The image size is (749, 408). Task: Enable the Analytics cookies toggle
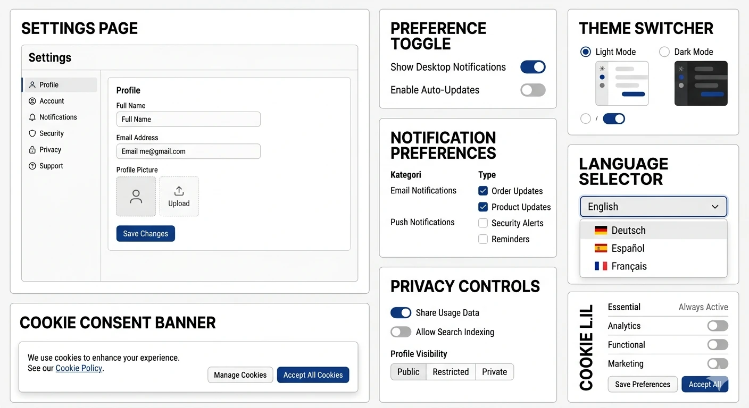[718, 326]
